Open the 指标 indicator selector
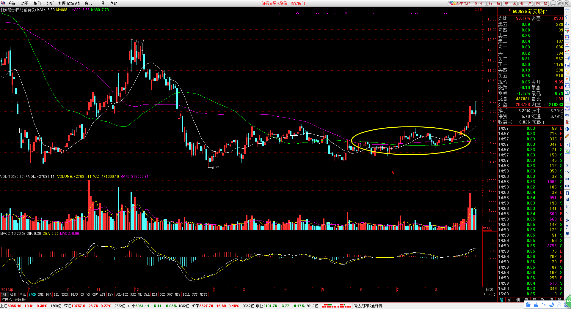 5,294
